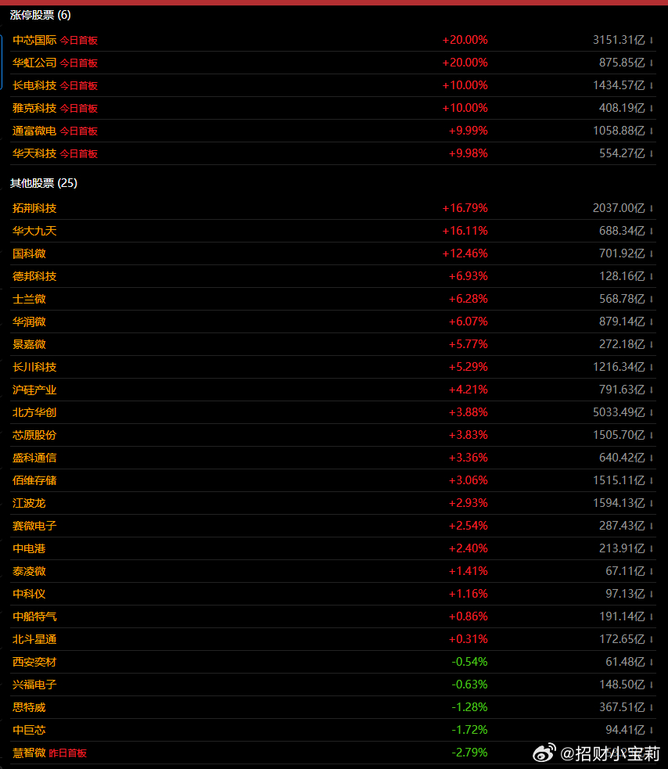Click the down arrow next to 1058.88亿

tap(652, 131)
